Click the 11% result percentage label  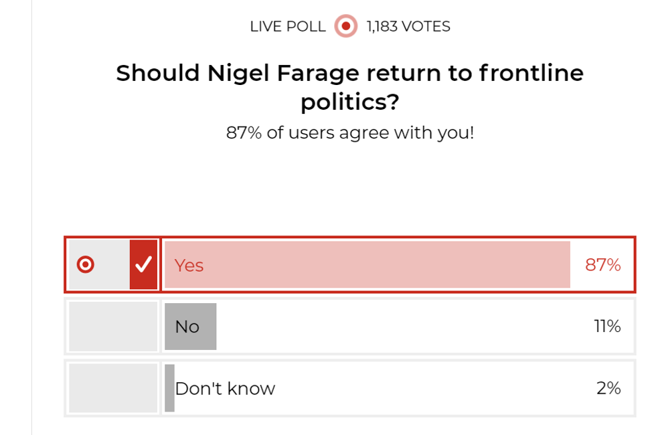click(610, 326)
